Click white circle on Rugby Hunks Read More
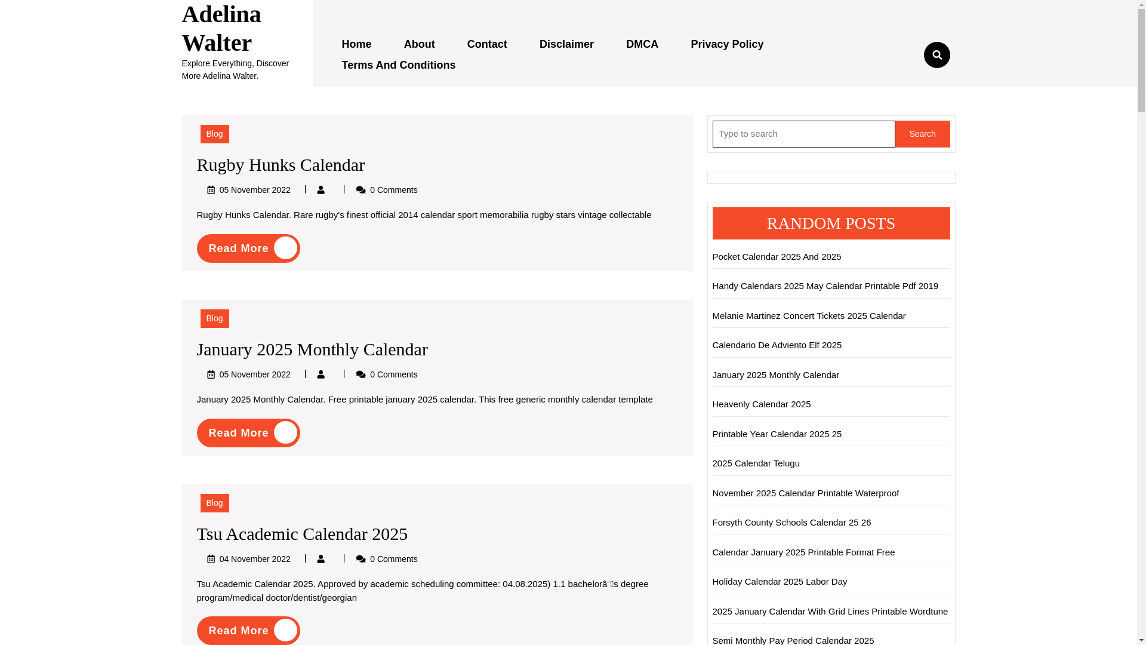This screenshot has width=1146, height=645. click(x=285, y=248)
